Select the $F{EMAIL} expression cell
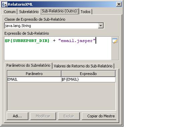This screenshot has height=128, width=171. tap(88, 79)
